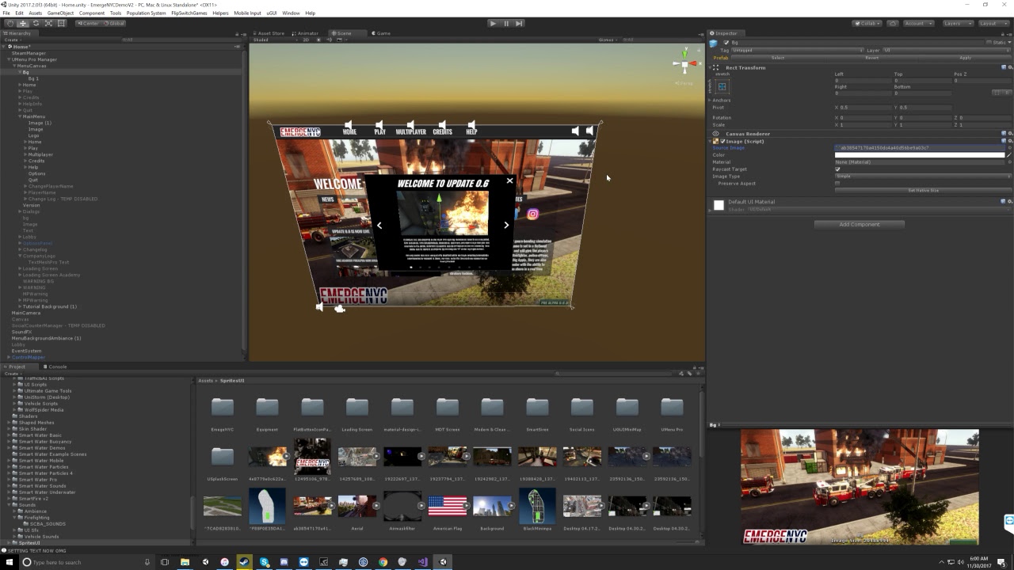
Task: Open the Gizmos dropdown
Action: coord(608,40)
